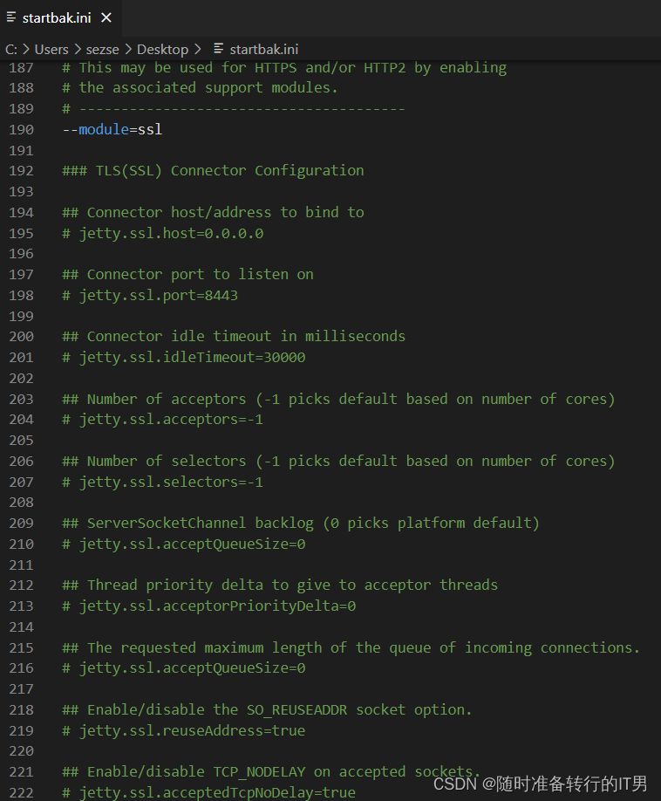This screenshot has height=801, width=661.
Task: Click line number 209 to highlight the line
Action: coord(21,523)
